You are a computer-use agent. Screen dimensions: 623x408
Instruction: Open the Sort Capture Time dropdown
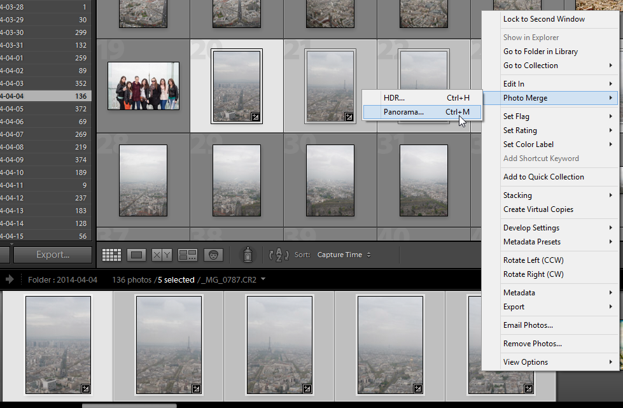coord(344,255)
